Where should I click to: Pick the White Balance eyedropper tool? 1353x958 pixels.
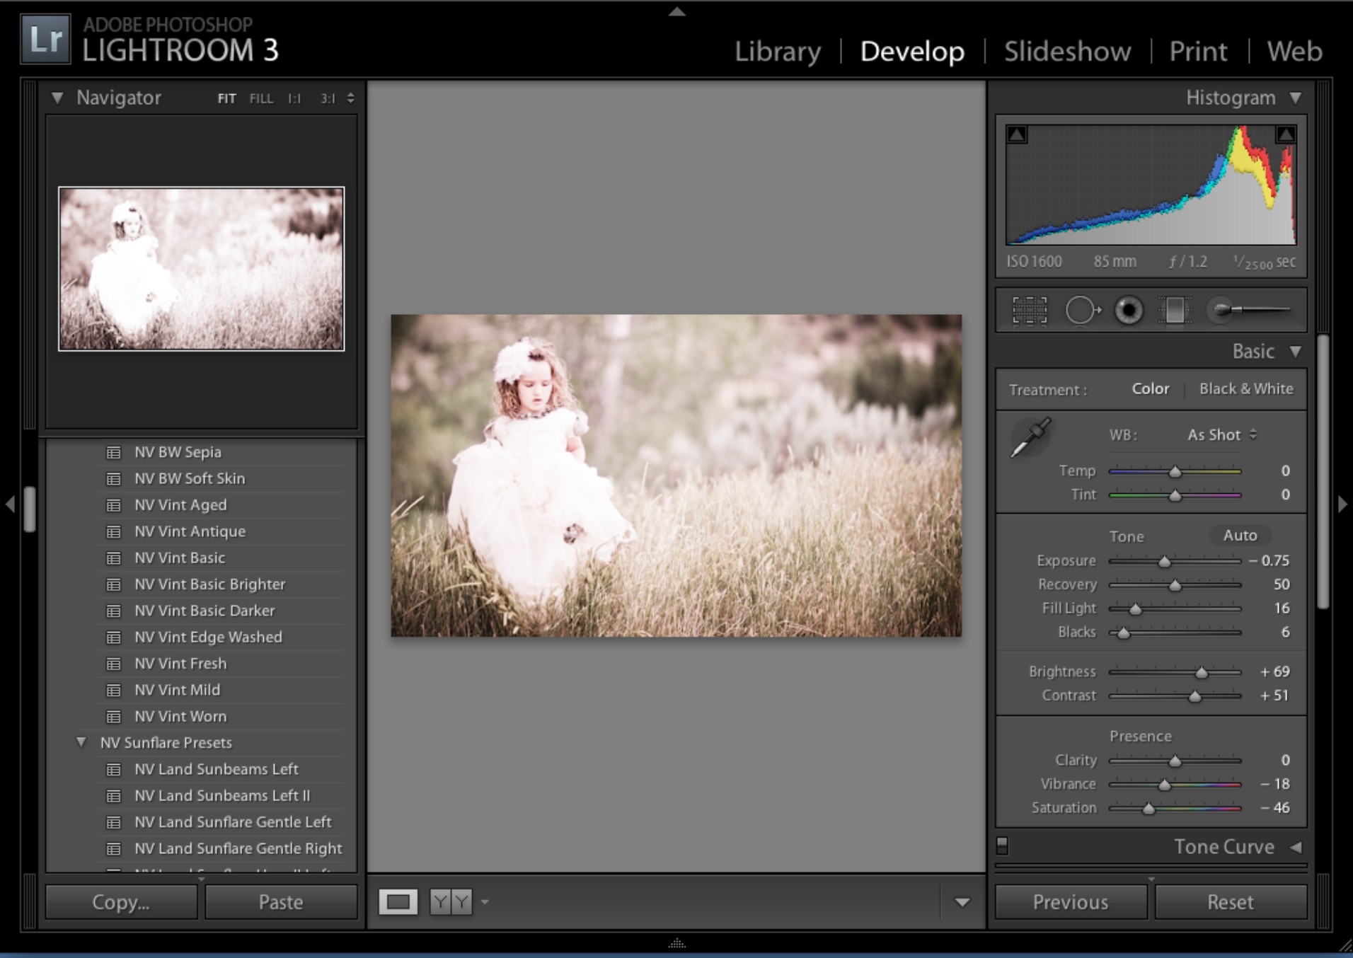[x=1030, y=437]
